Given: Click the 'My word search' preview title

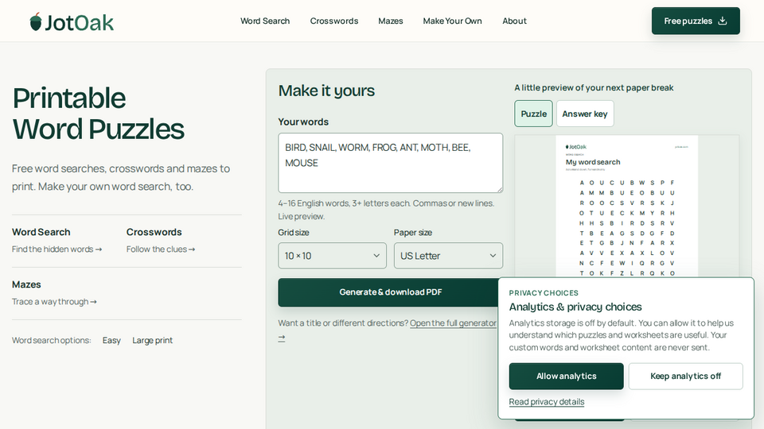Looking at the screenshot, I should (593, 162).
